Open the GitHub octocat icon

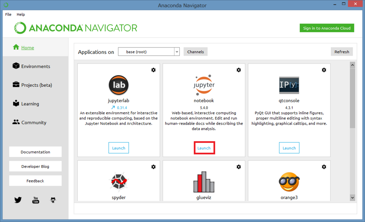53,200
